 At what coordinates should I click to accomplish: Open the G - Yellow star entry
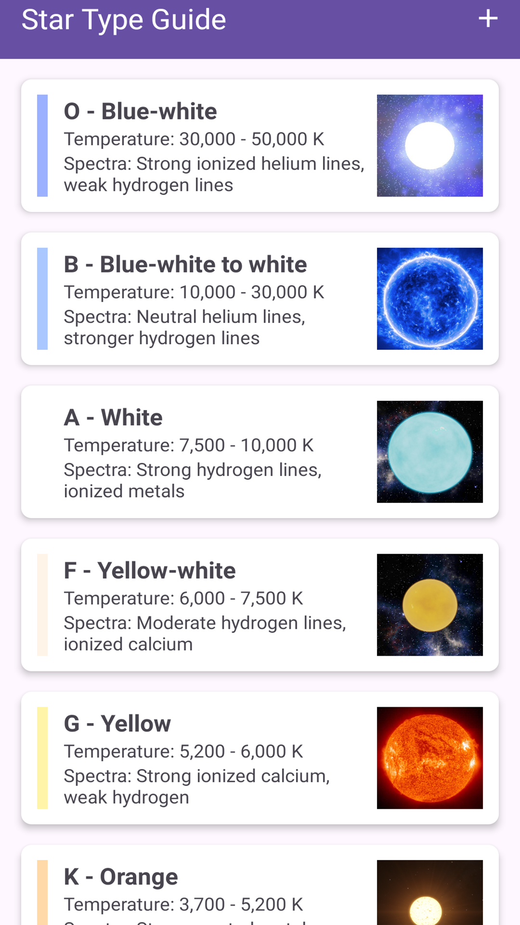pos(260,758)
